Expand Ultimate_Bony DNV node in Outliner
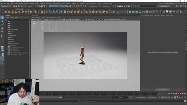 point(7,55)
